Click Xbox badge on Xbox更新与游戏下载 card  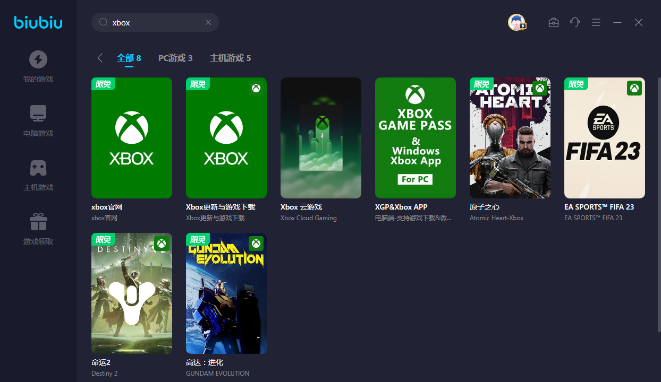click(x=256, y=88)
